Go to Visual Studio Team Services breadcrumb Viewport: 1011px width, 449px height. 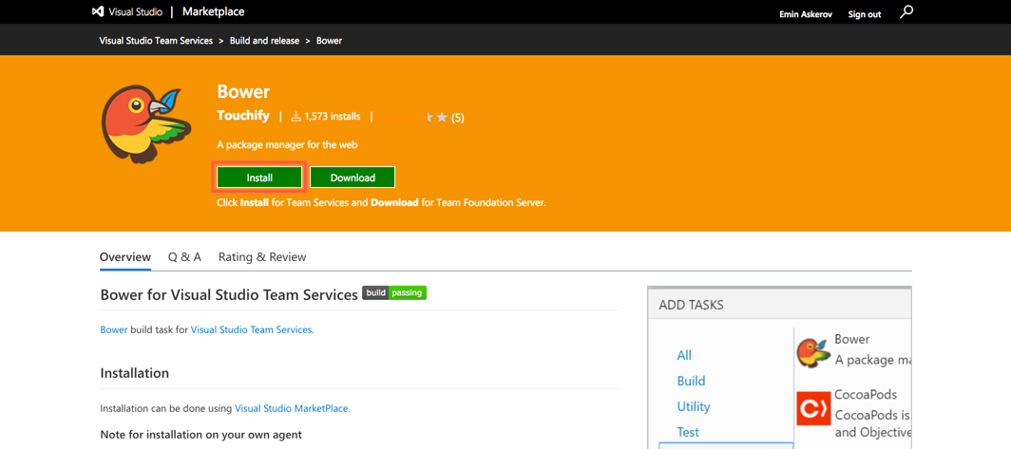pyautogui.click(x=156, y=41)
